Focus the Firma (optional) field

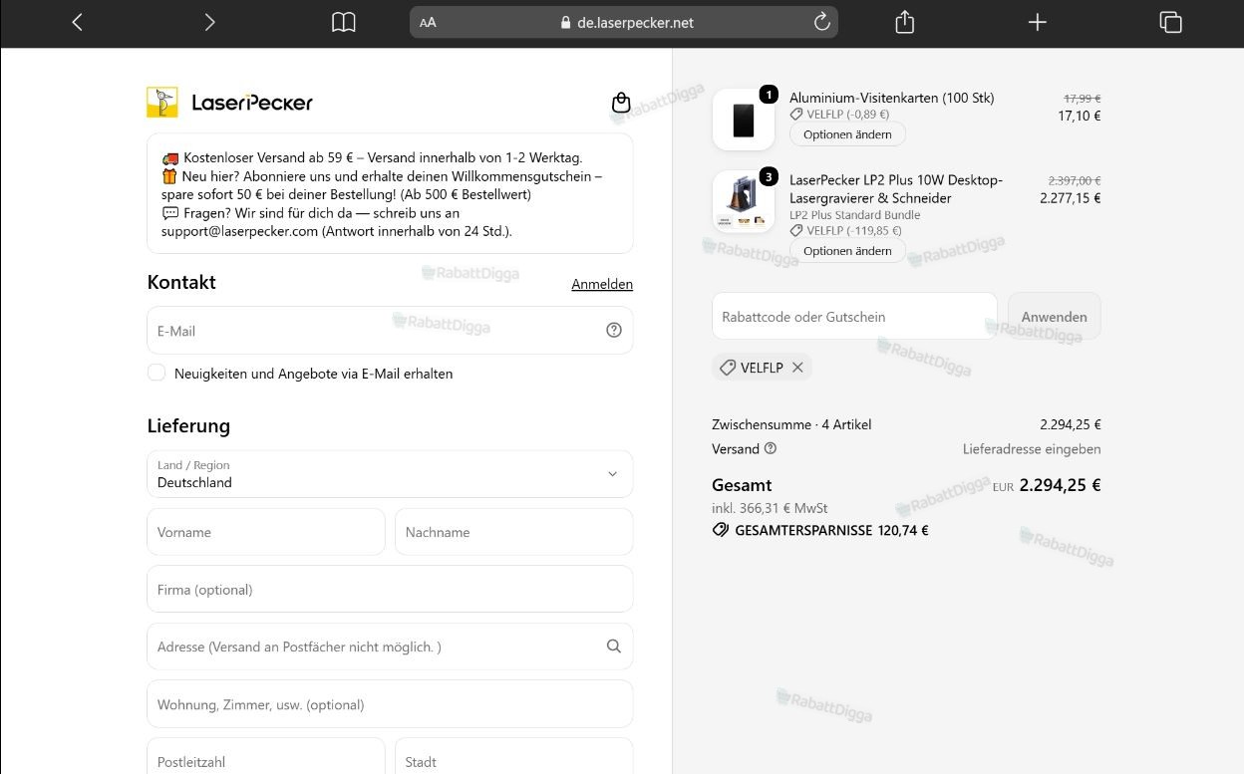(390, 589)
